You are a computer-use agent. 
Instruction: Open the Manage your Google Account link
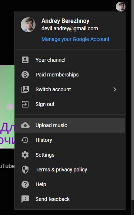[76, 39]
